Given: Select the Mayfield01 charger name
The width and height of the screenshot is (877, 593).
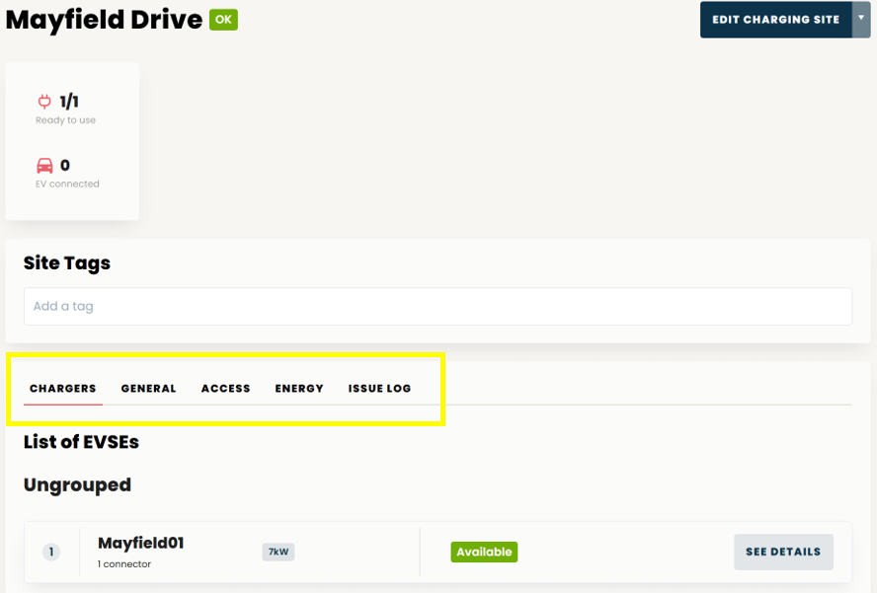Looking at the screenshot, I should pos(141,543).
